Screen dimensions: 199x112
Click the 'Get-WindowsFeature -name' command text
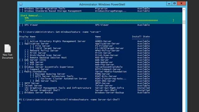pyautogui.click(x=72, y=32)
